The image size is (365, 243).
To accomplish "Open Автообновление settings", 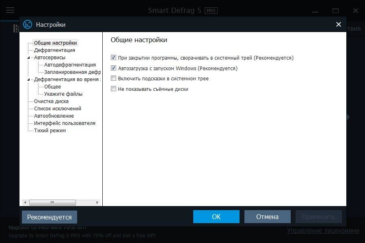I will coord(54,116).
